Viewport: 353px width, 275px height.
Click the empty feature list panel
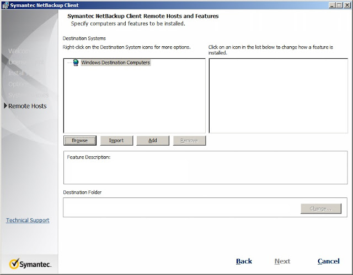pos(278,96)
